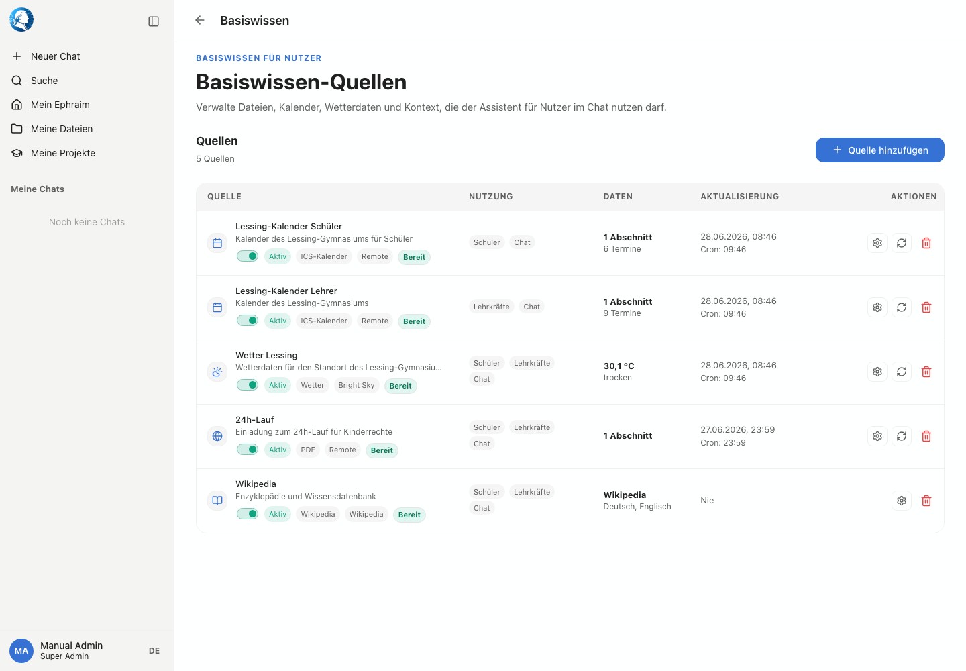
Task: Open settings for 24h-Lauf source
Action: [877, 436]
